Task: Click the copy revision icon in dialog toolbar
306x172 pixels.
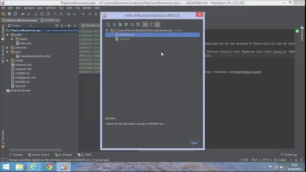Action: click(x=138, y=24)
